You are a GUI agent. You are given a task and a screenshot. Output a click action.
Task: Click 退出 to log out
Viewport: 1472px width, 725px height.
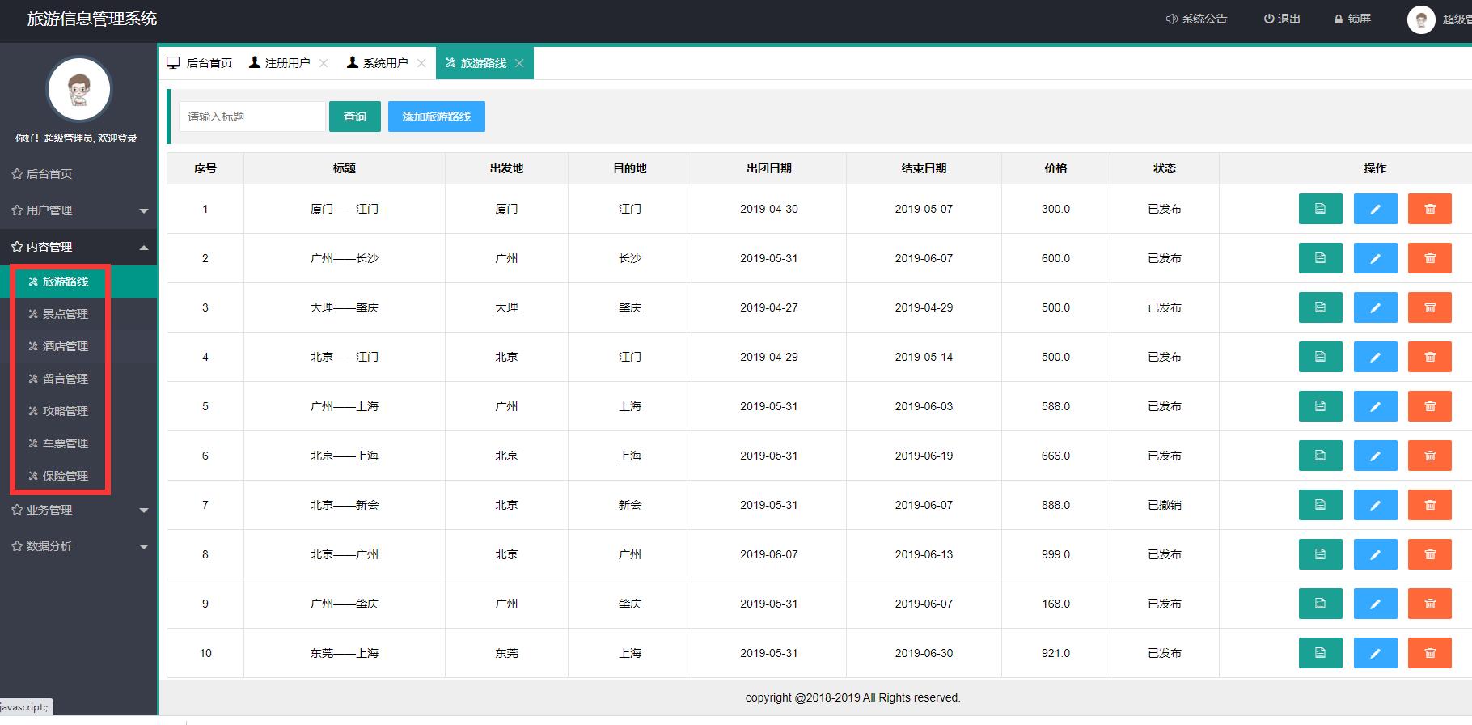point(1283,19)
